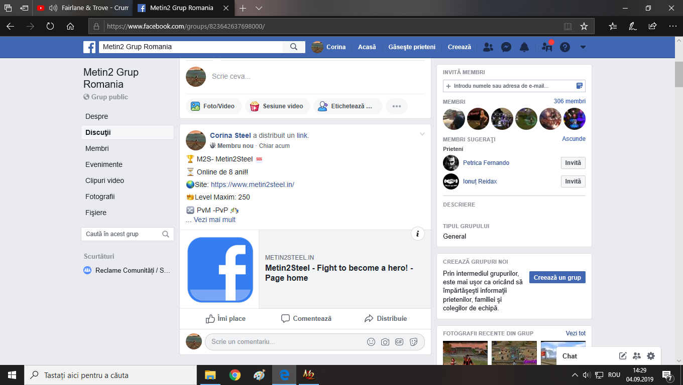This screenshot has width=683, height=385.
Task: Open Despre section in group sidebar
Action: pyautogui.click(x=97, y=116)
